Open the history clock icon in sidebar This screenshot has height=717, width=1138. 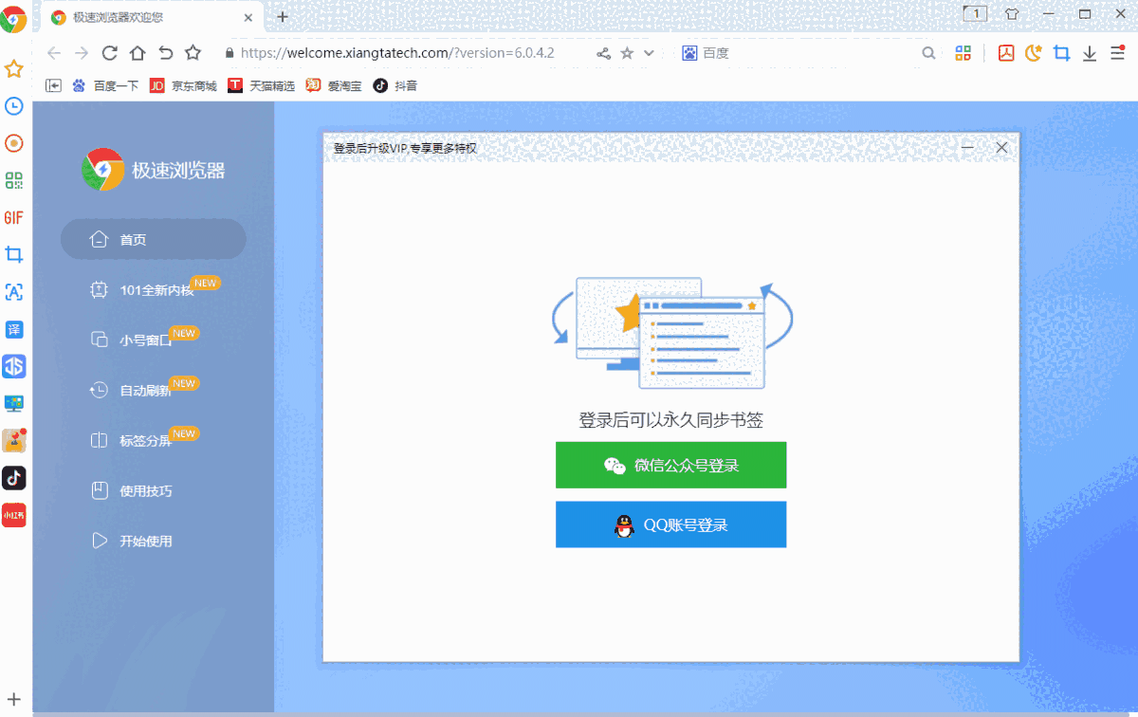click(x=13, y=106)
